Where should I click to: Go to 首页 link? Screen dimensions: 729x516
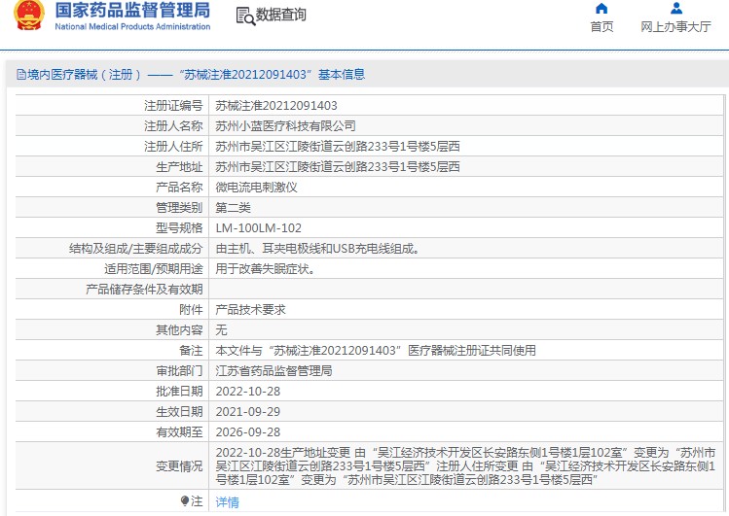click(x=601, y=27)
